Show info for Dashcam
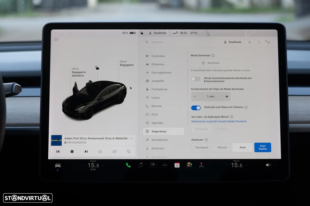Viewport: 310px width, 206px height. 206,140
